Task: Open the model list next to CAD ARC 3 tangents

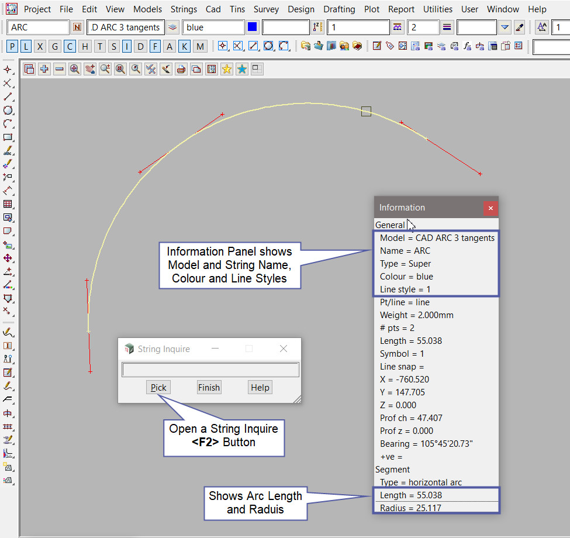Action: (x=172, y=27)
